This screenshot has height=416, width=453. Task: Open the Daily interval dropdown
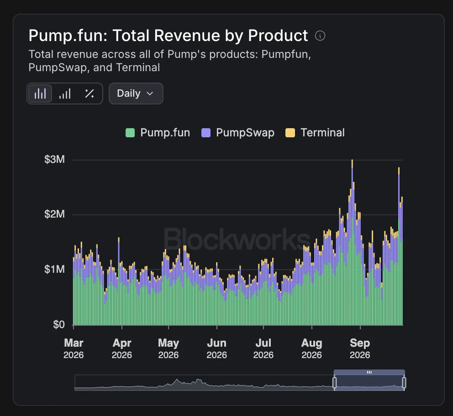pos(136,94)
